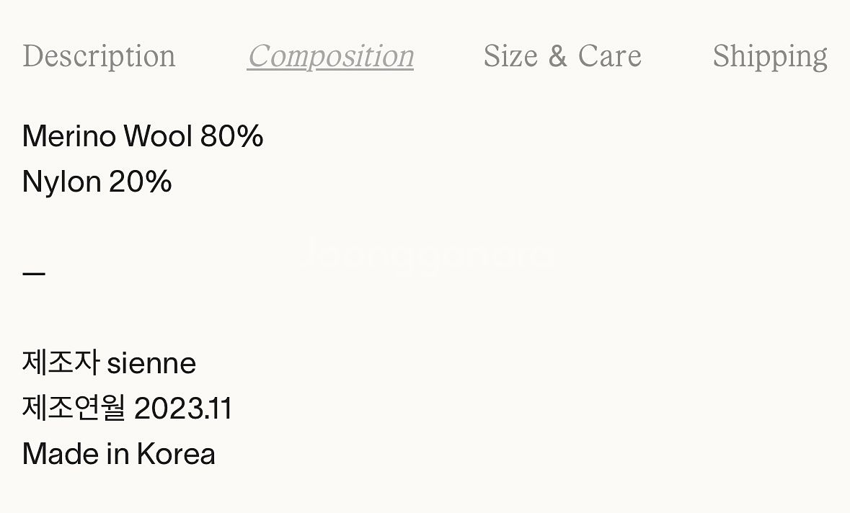Image resolution: width=850 pixels, height=513 pixels.
Task: Go to the Shipping tab
Action: point(769,56)
